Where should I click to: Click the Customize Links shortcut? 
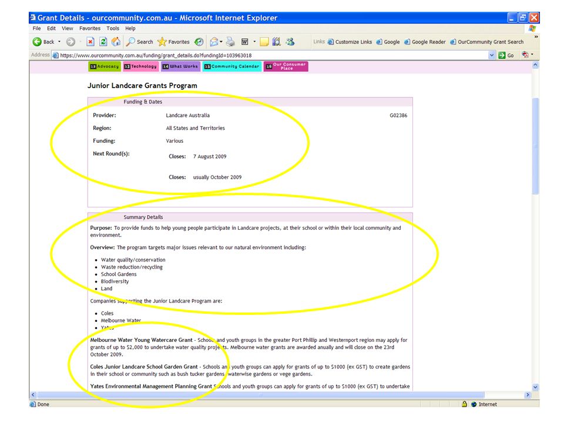coord(350,42)
